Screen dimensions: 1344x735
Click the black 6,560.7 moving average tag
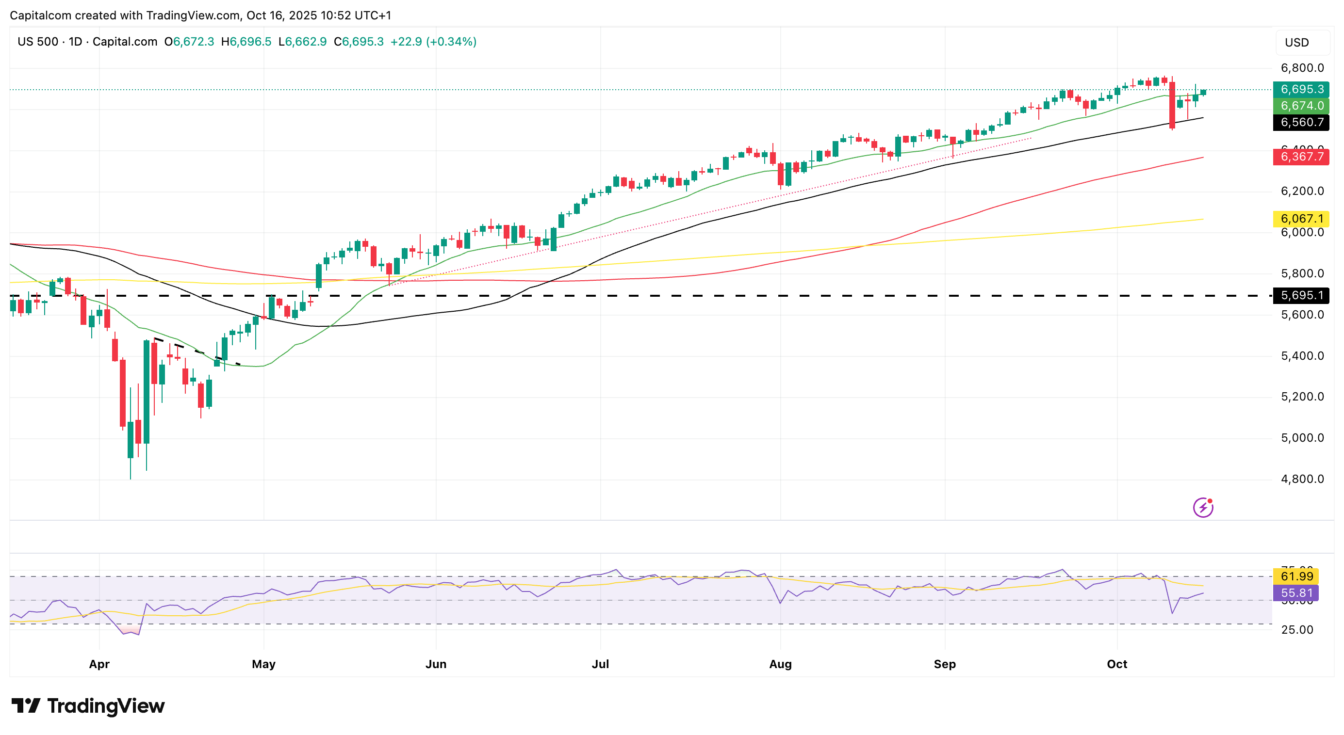(1301, 123)
